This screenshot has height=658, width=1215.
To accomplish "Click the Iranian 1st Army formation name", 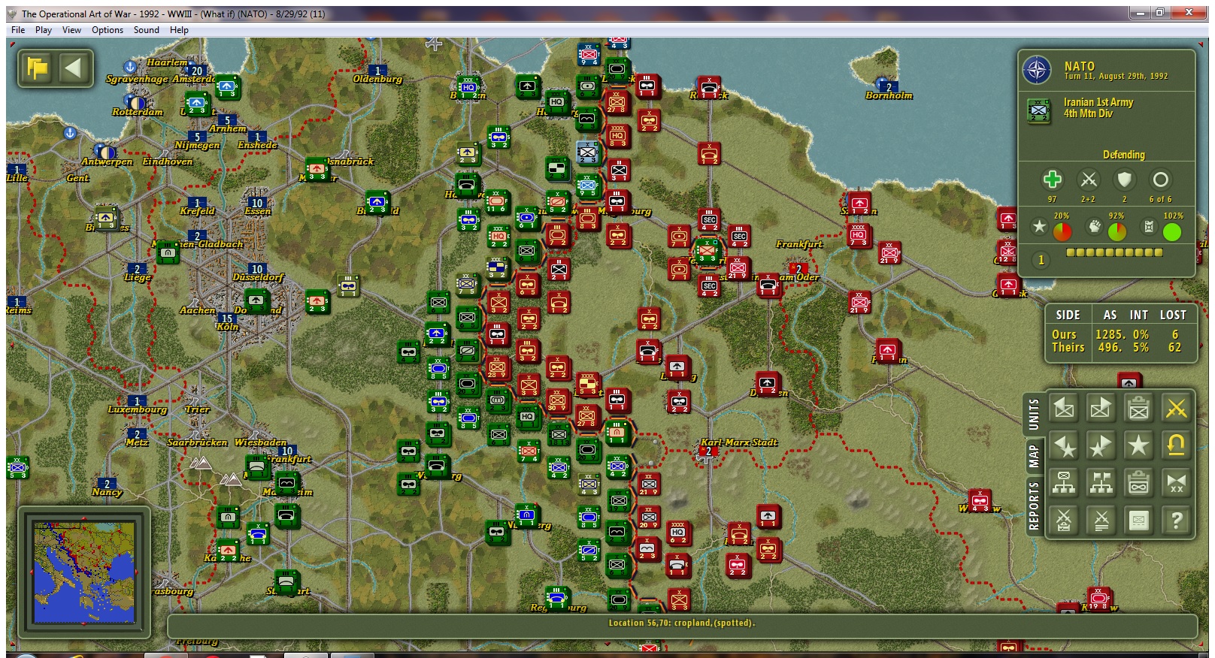I will click(x=1098, y=102).
